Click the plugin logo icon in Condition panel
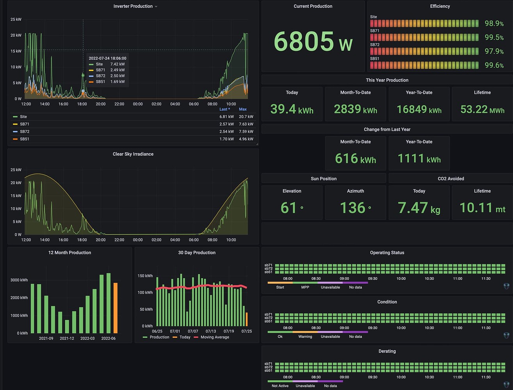 506,335
